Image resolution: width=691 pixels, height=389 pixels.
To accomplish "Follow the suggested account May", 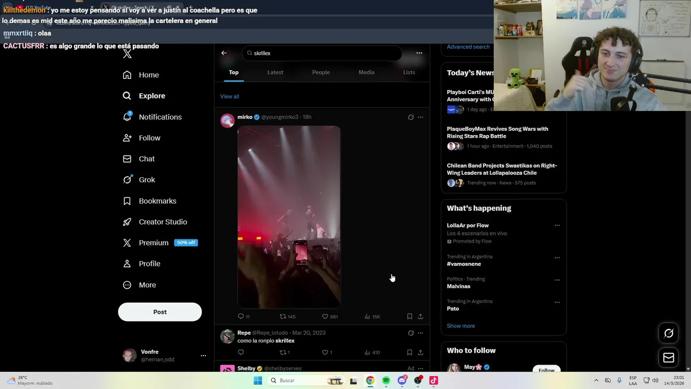I will (546, 370).
